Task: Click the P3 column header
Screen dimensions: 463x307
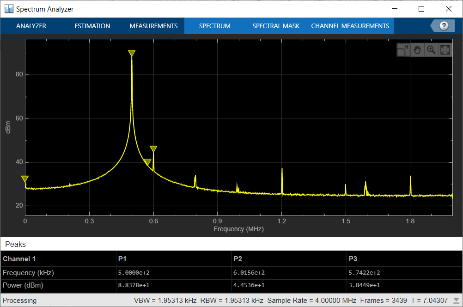Action: coord(353,259)
